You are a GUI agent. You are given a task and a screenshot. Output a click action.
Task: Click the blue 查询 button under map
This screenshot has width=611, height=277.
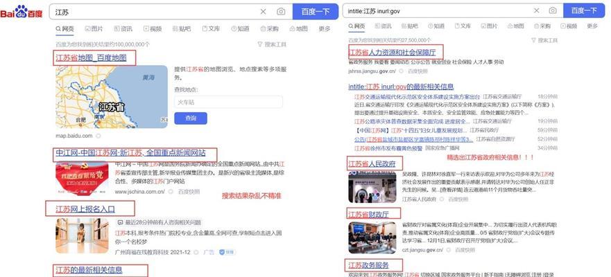tap(191, 118)
